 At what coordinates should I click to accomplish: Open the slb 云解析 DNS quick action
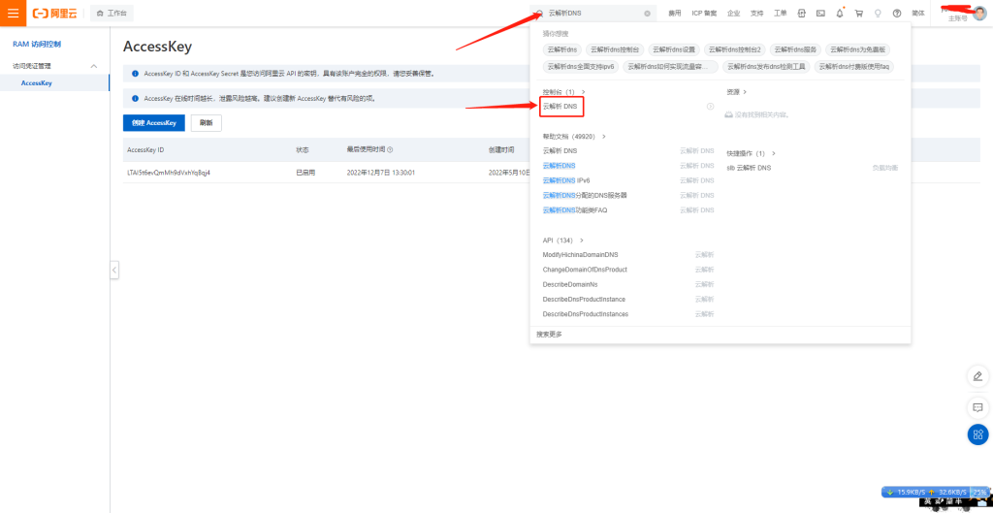(750, 168)
